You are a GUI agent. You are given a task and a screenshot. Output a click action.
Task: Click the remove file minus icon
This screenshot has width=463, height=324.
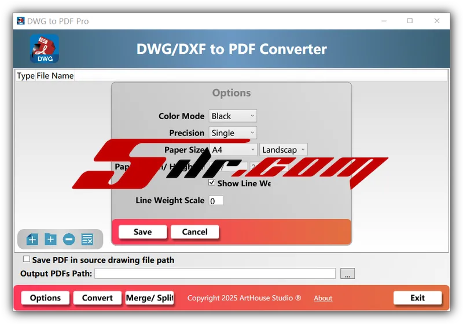click(x=69, y=239)
